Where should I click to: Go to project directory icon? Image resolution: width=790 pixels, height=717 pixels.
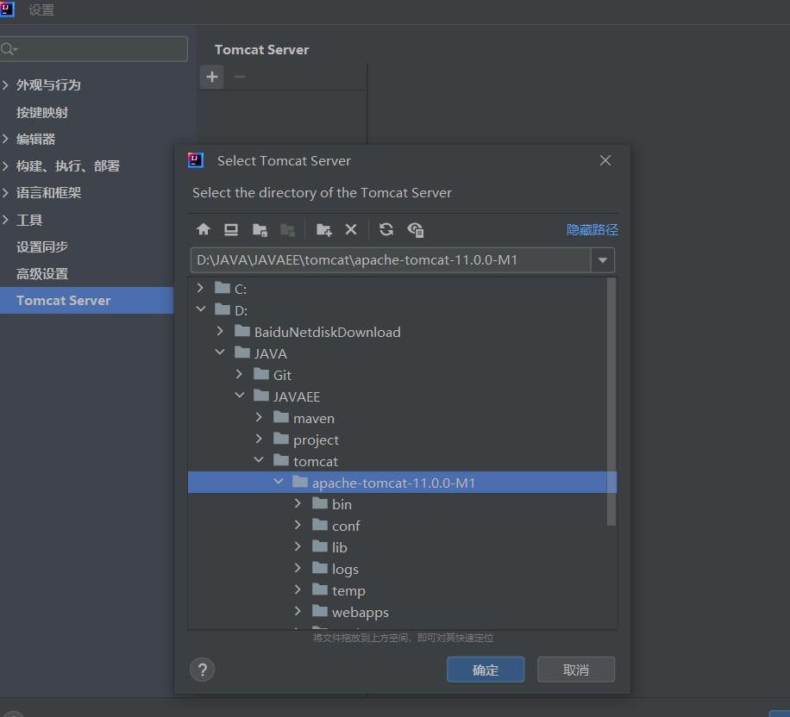coord(260,229)
